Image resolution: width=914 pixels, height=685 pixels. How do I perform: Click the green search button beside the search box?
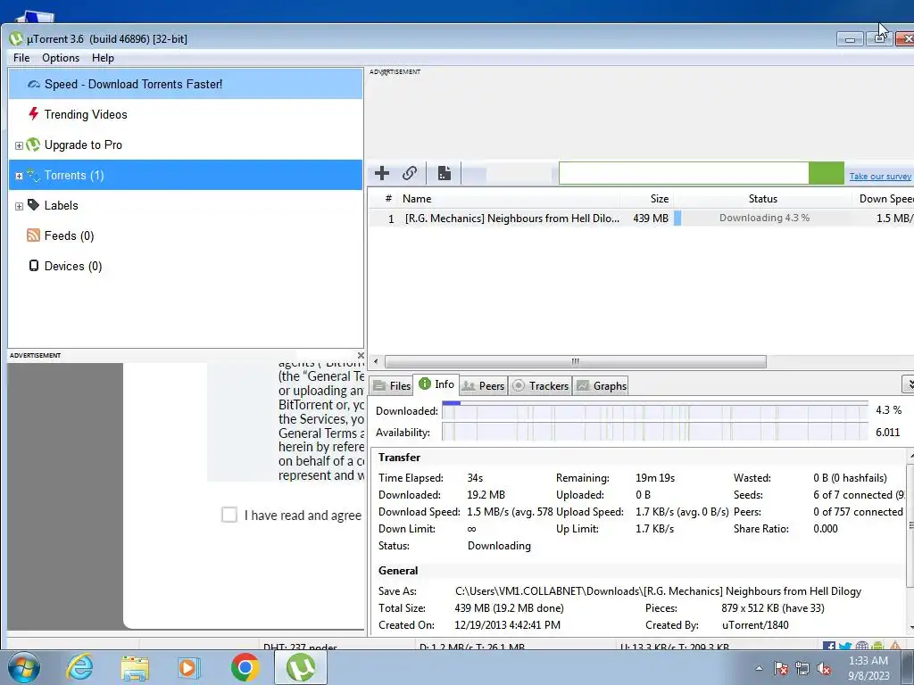pyautogui.click(x=826, y=173)
